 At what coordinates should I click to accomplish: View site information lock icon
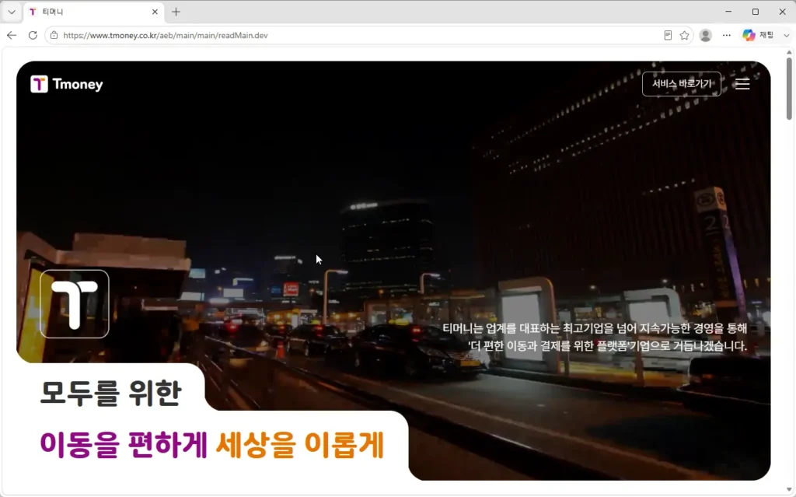coord(54,35)
